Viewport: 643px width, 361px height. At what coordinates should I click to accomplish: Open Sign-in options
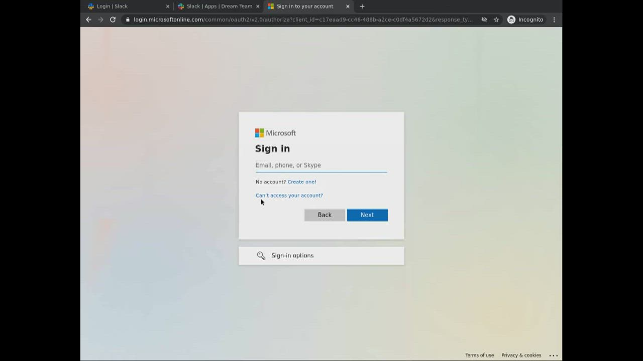tap(321, 256)
